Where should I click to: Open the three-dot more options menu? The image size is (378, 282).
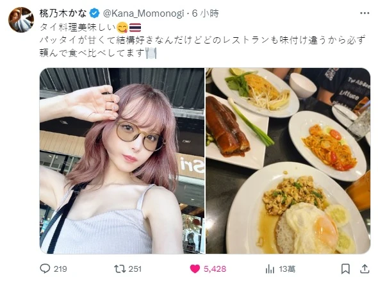[x=365, y=13]
